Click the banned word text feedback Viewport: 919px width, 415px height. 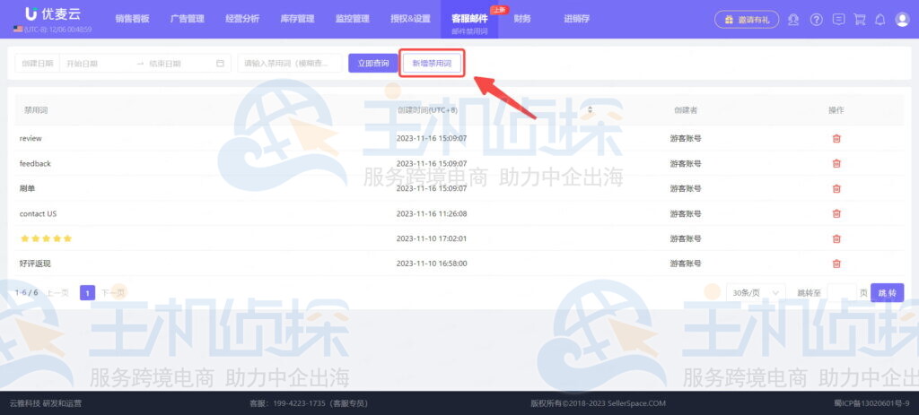point(35,163)
